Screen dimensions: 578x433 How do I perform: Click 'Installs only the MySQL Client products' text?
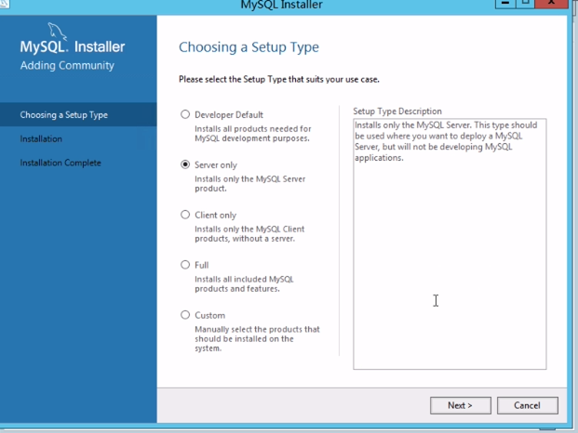[x=249, y=233]
